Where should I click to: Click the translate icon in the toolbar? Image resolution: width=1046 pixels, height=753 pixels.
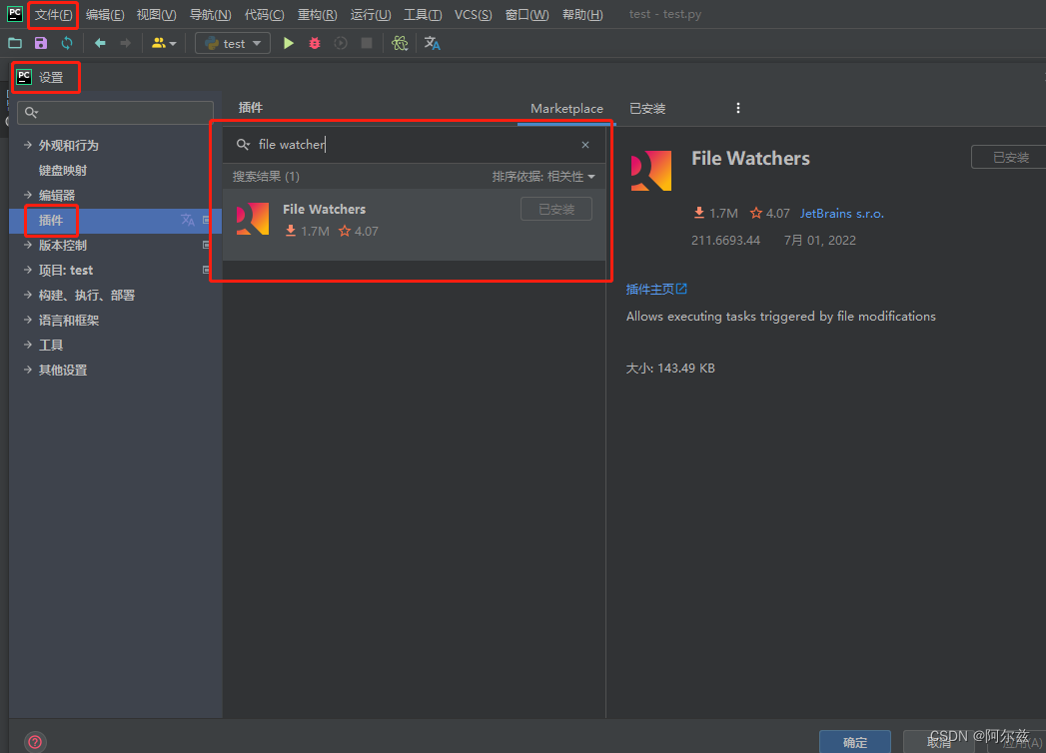coord(432,43)
